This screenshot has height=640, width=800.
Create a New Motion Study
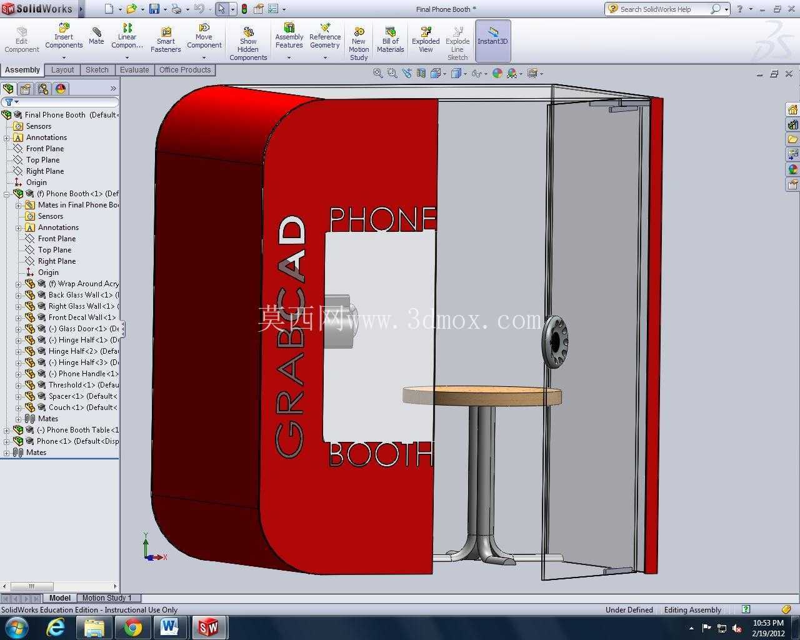[x=359, y=44]
